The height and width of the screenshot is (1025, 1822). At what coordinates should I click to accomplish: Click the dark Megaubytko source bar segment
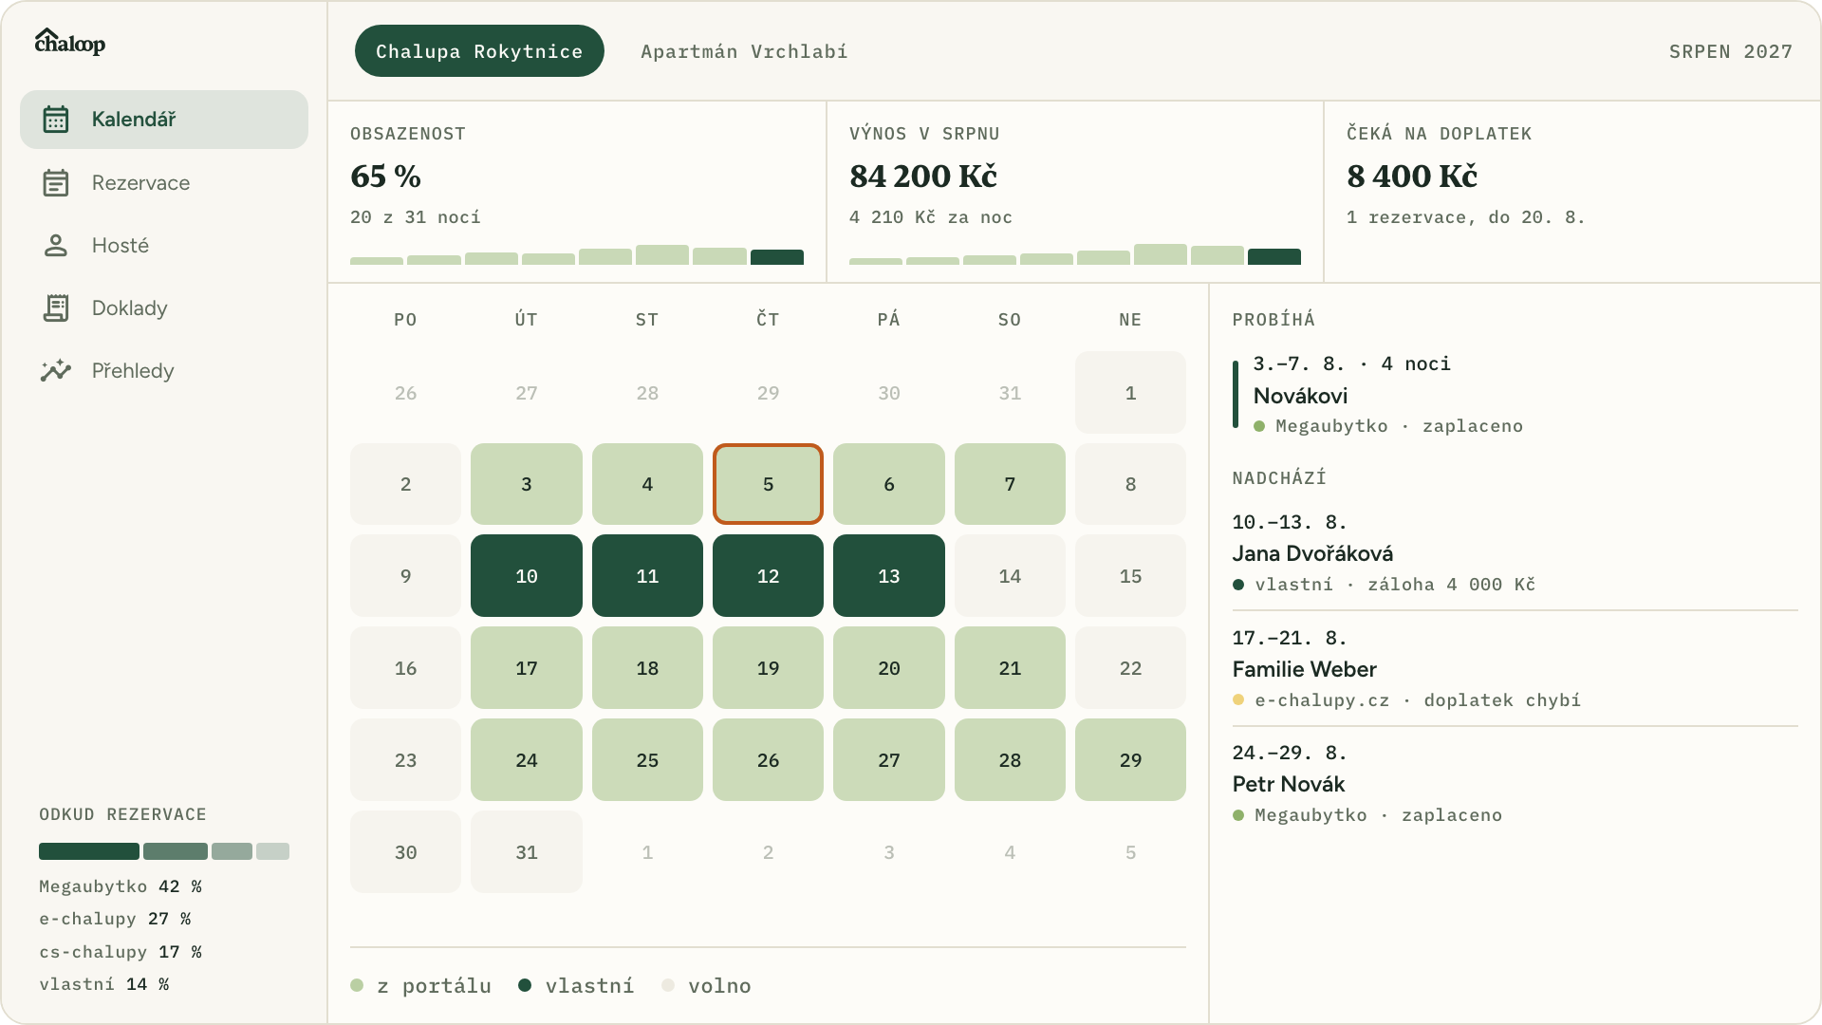click(89, 851)
